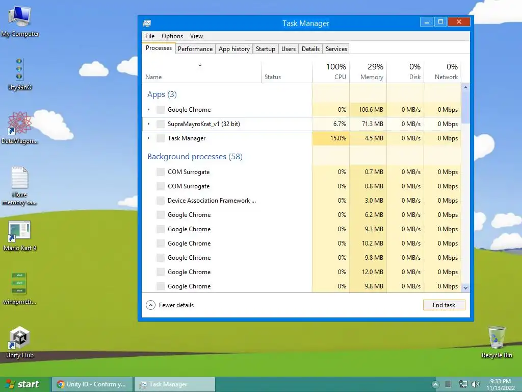
Task: Open the Recycle Bin
Action: pos(497,342)
